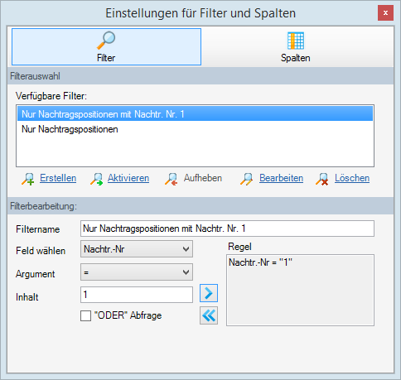Switch to the Filter tab

(x=106, y=46)
